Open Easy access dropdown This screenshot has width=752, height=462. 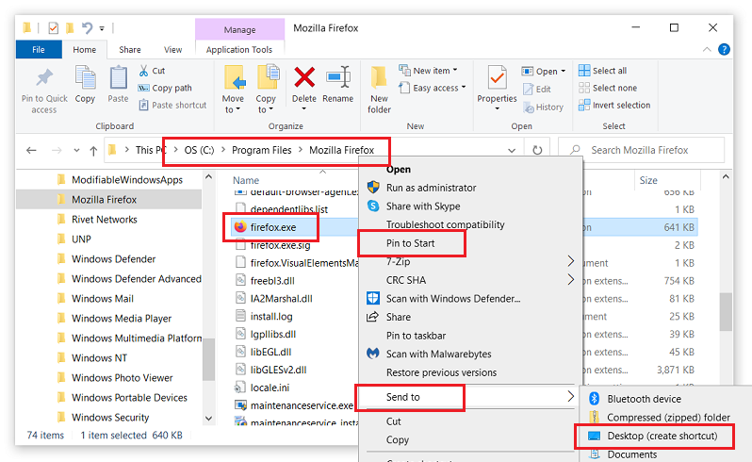click(433, 88)
